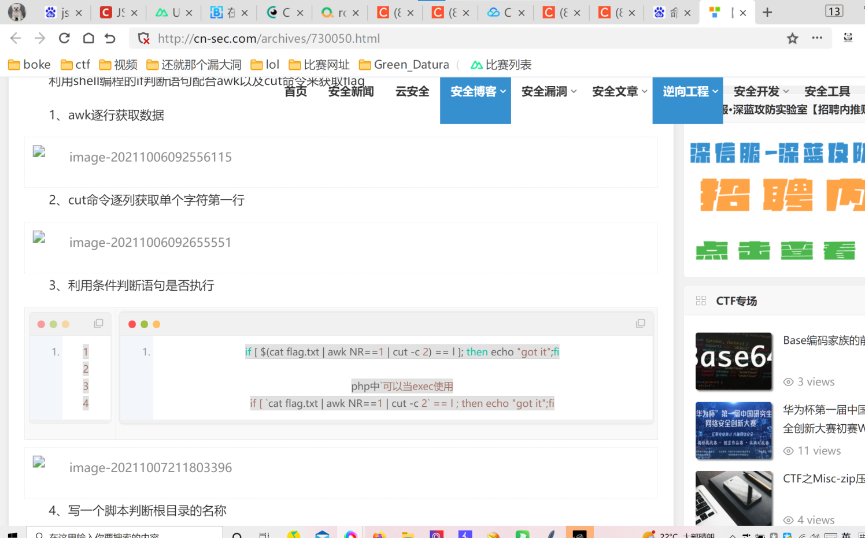Select the 首页 menu item
The image size is (865, 538).
point(295,91)
